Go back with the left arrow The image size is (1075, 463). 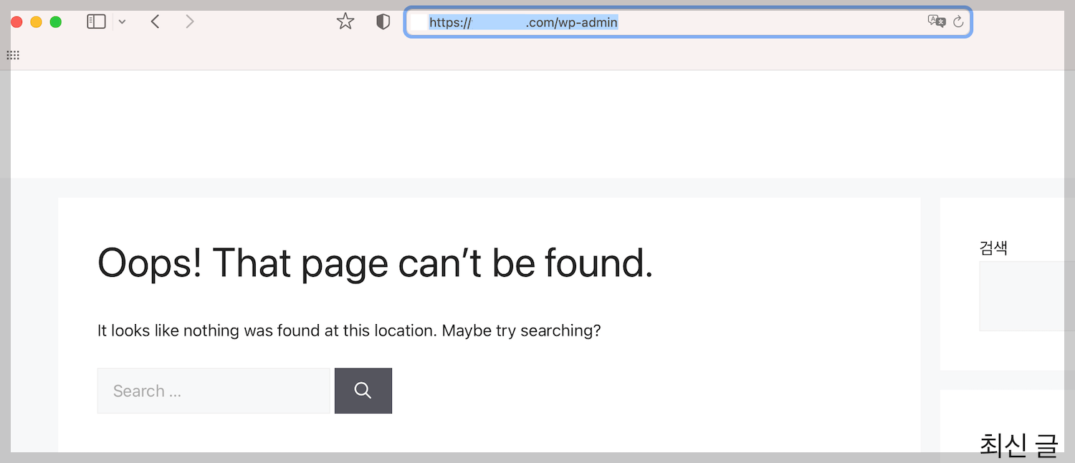coord(155,22)
